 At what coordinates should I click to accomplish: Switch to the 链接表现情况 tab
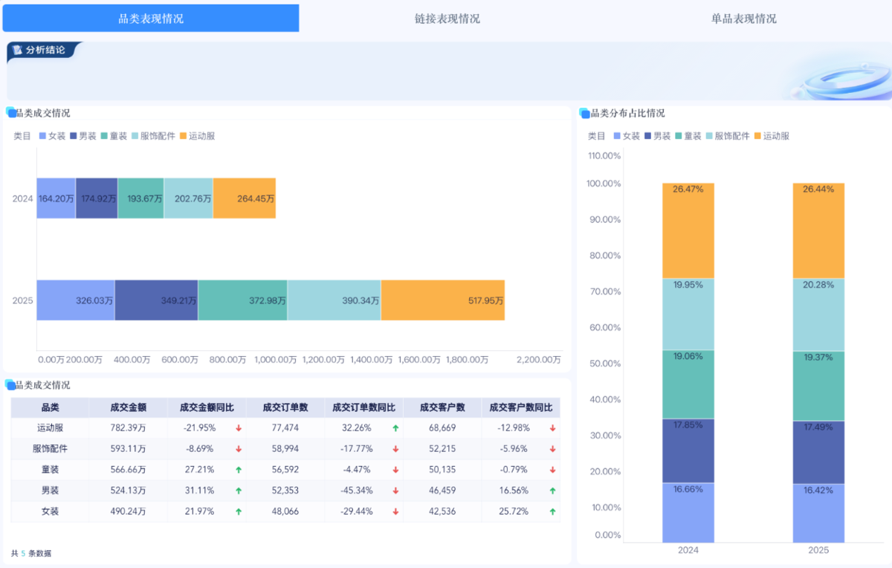click(447, 19)
